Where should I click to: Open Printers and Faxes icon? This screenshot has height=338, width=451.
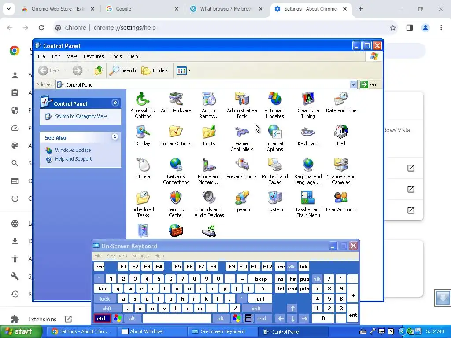click(x=275, y=171)
